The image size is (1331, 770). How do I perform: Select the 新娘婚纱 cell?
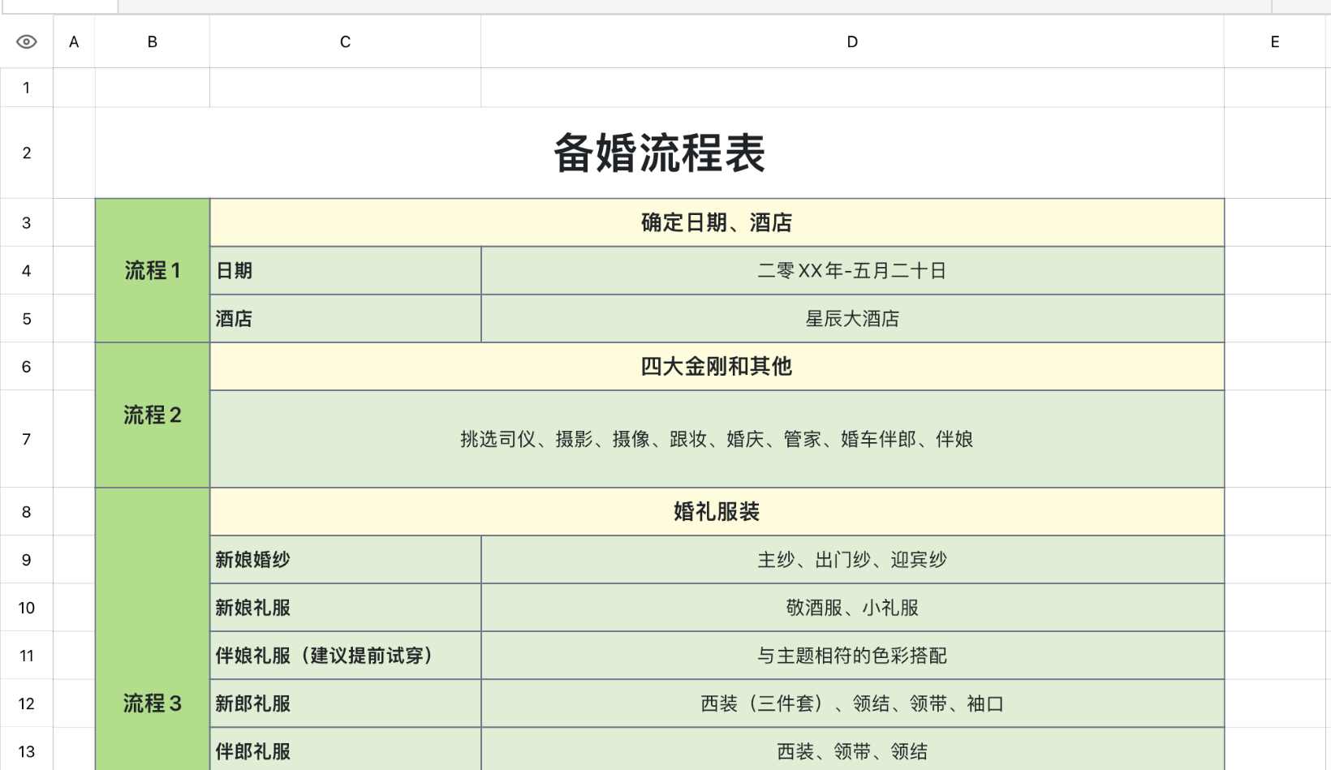[x=345, y=559]
